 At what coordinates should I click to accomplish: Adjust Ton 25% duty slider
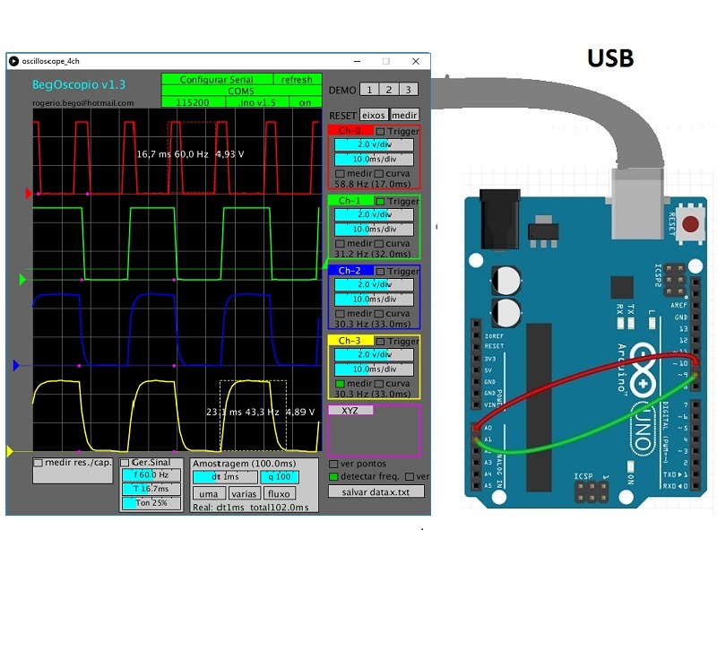[x=151, y=503]
